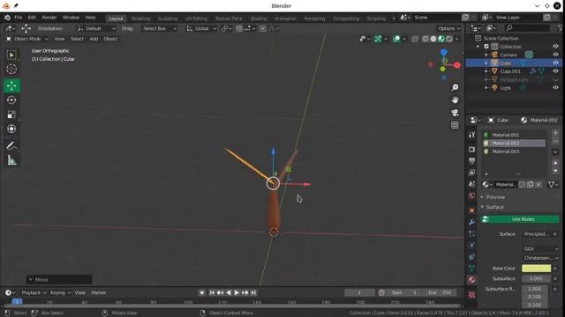Click the viewport zoom magnifier icon

[x=455, y=87]
